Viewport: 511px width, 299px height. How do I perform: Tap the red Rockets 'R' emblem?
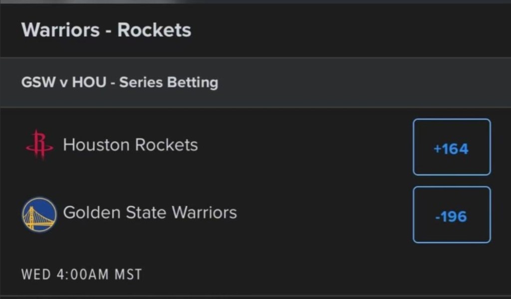pyautogui.click(x=39, y=145)
